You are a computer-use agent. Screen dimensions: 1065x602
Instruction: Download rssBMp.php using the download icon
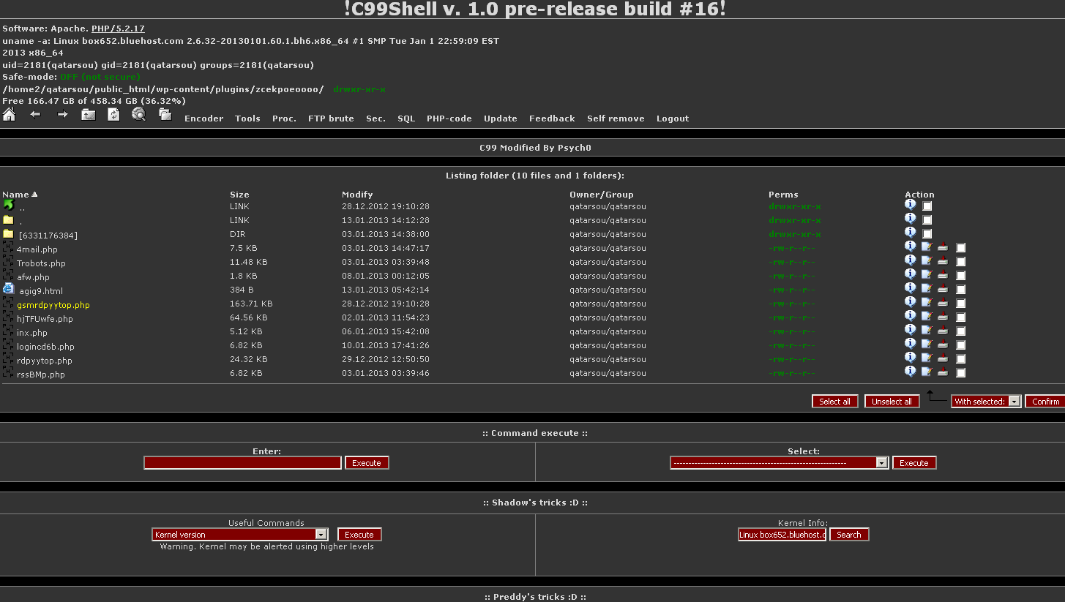(x=943, y=372)
